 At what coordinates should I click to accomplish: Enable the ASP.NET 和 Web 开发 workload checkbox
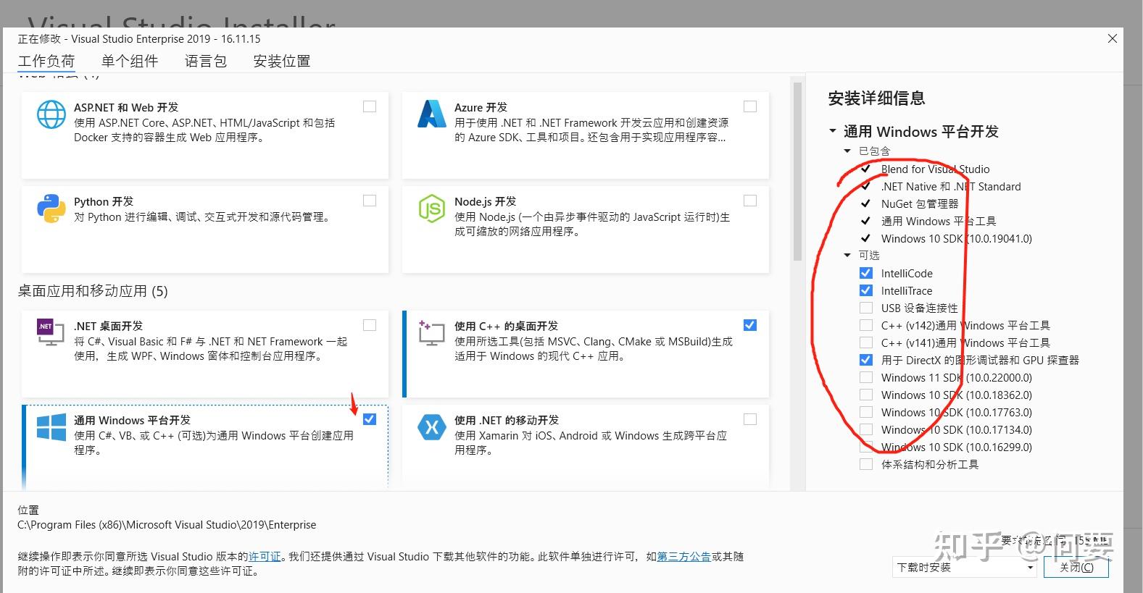tap(370, 106)
